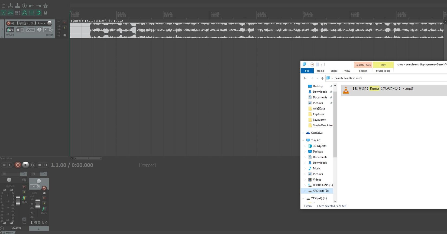
Task: Click the Route button on track 1
Action: (10, 30)
